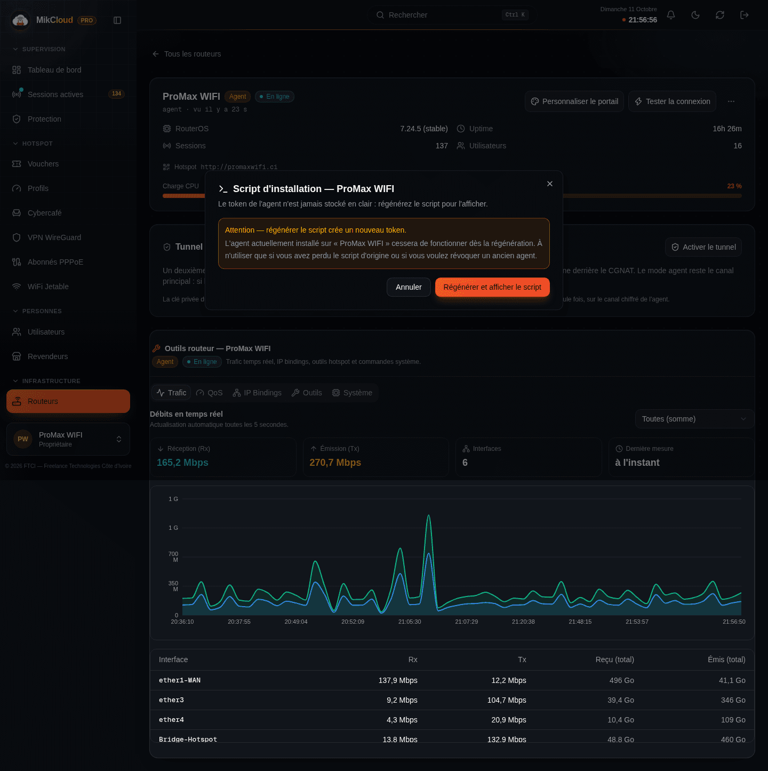Open the ProMax WIFI workspace switcher
This screenshot has width=768, height=771.
coord(68,439)
